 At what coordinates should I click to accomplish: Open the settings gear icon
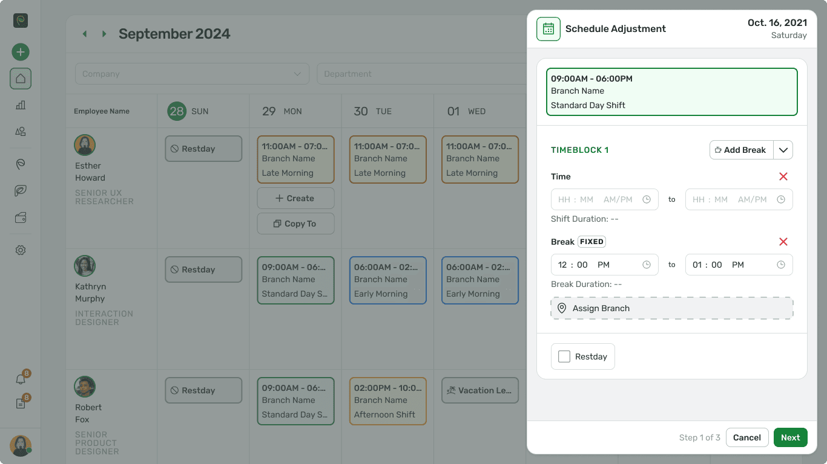coord(21,250)
